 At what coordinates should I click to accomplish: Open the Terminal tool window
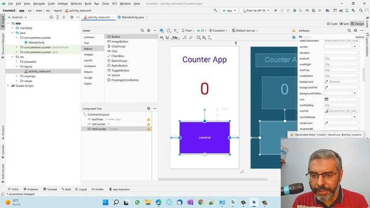pyautogui.click(x=50, y=189)
